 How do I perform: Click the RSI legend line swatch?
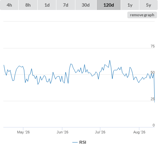point(75,142)
